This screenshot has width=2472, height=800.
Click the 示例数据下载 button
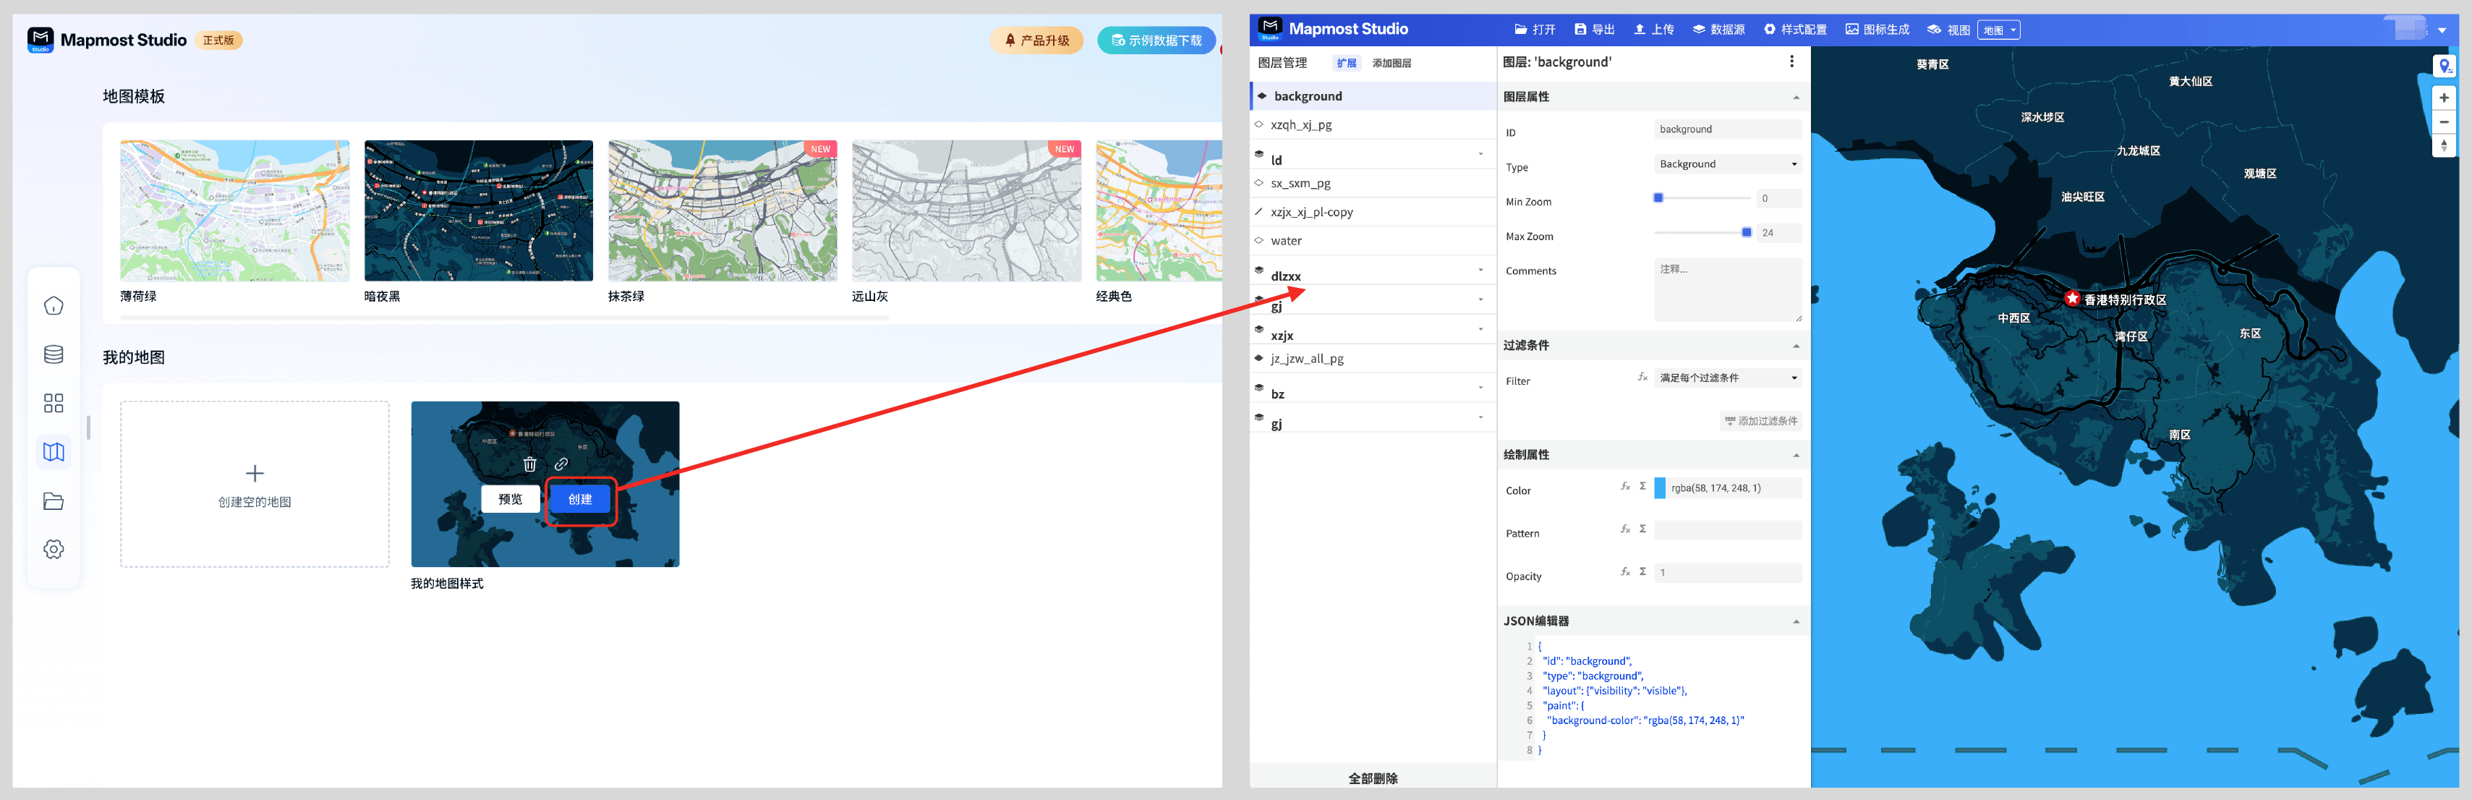(x=1156, y=41)
